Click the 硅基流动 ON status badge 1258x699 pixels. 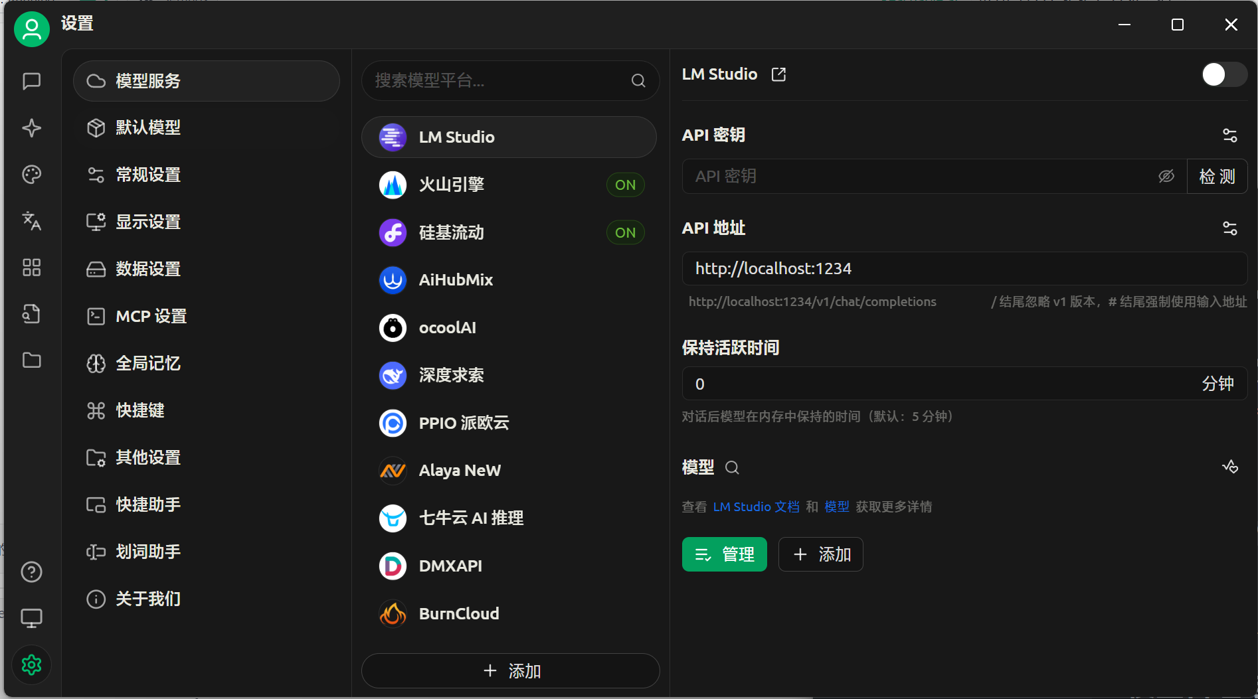point(625,232)
